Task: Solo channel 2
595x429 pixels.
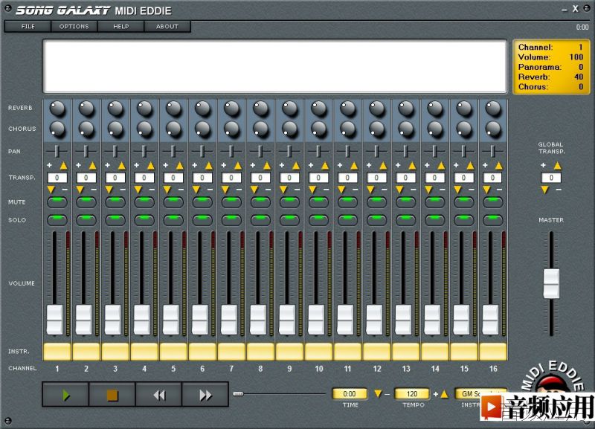Action: click(x=86, y=219)
